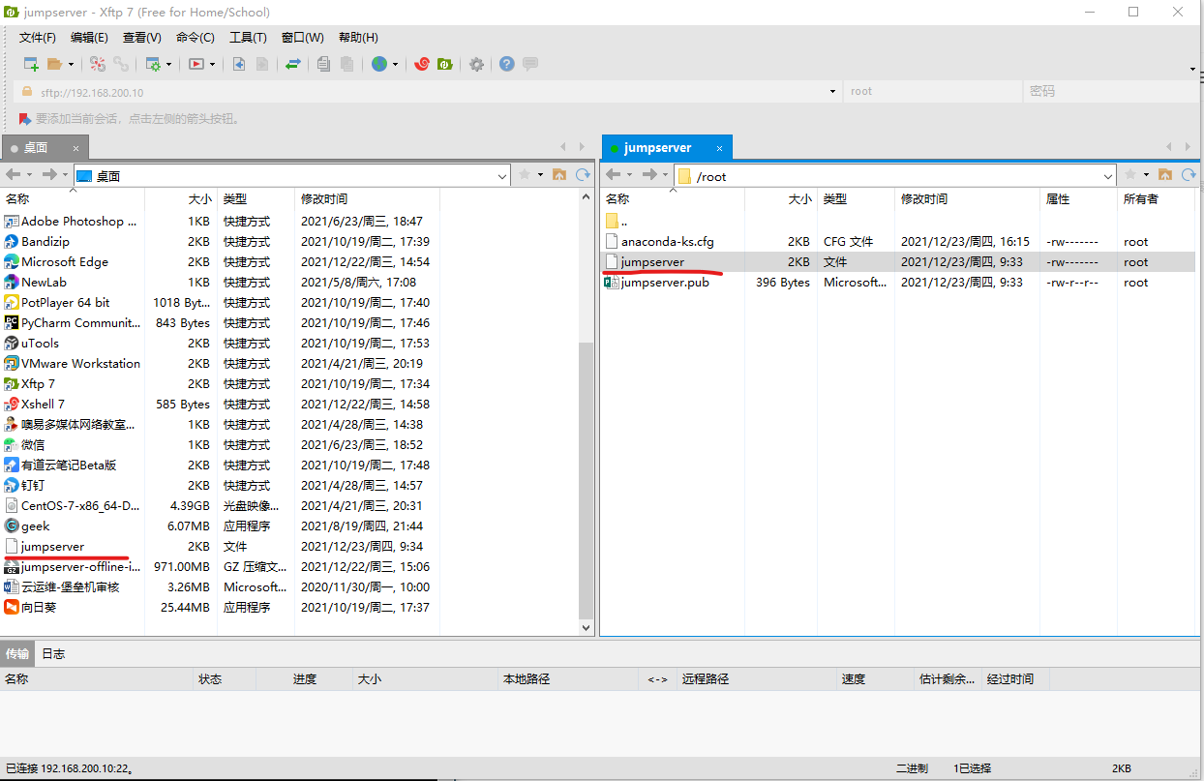Click the New Terminal toolbar icon
The height and width of the screenshot is (781, 1204).
[196, 64]
